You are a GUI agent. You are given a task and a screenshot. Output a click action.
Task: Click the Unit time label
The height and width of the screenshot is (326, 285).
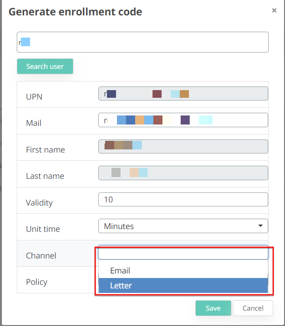pos(43,229)
